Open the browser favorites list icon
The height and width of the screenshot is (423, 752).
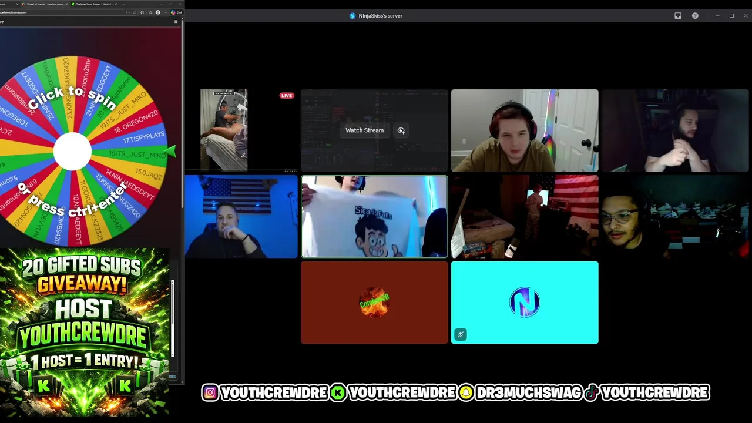click(x=150, y=12)
